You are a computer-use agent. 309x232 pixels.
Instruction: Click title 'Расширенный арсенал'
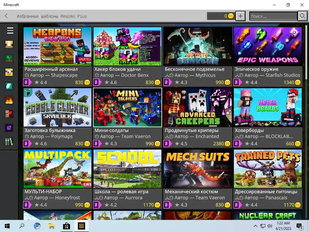[51, 69]
